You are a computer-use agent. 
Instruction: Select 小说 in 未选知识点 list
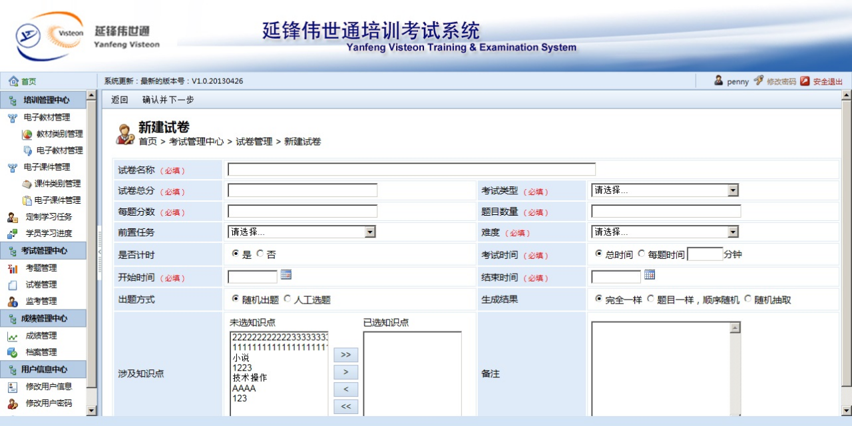240,358
